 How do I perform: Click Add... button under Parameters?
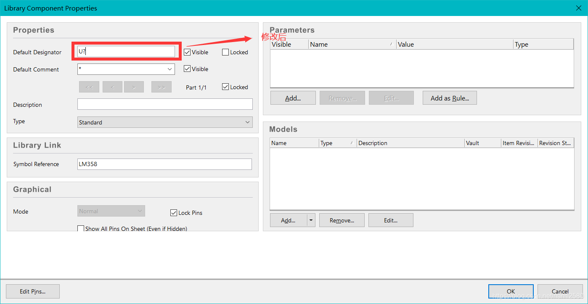(x=293, y=98)
